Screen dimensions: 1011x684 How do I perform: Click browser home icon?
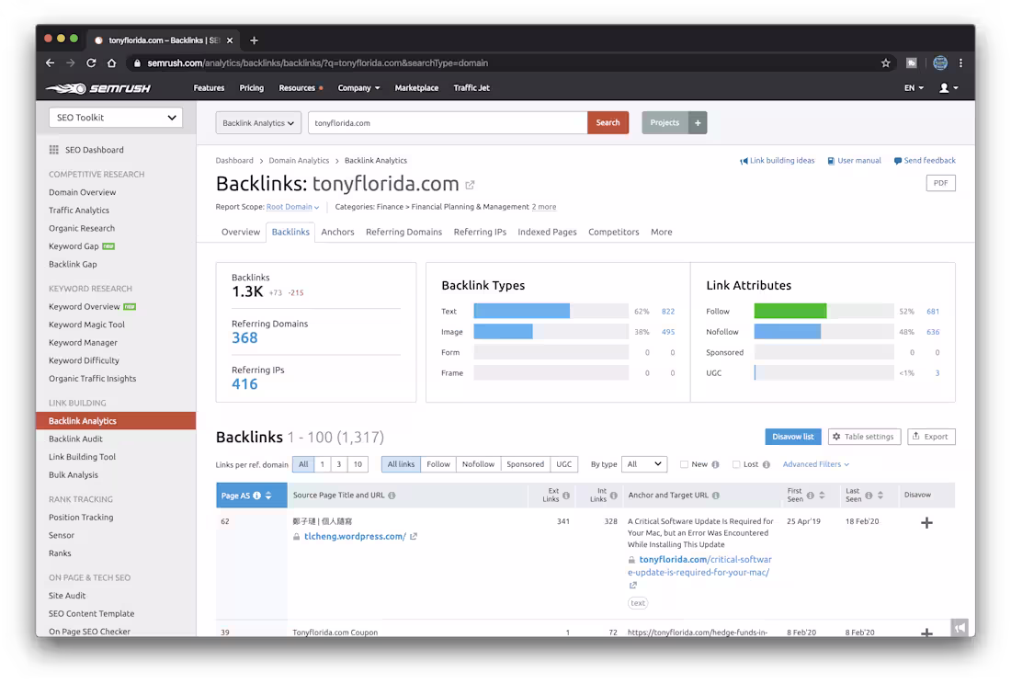click(x=111, y=63)
